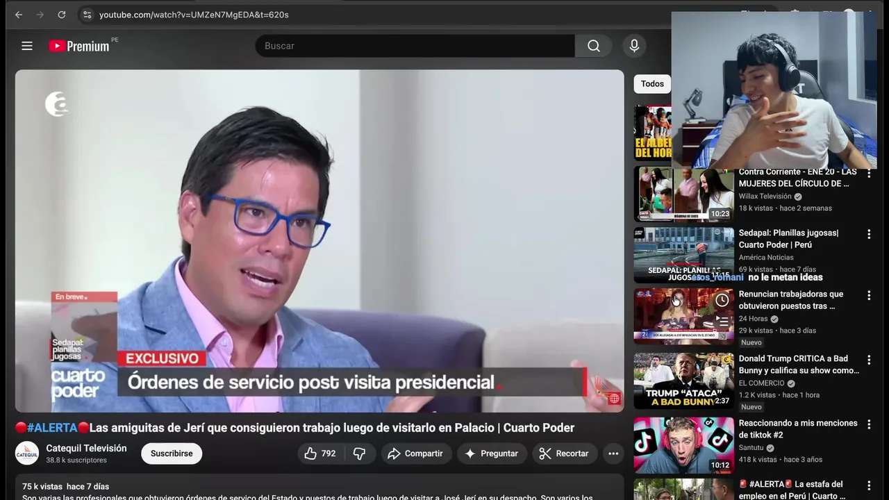Open the Trump ataca a Bad Bunny thumbnail
This screenshot has height=500, width=889.
(x=683, y=381)
